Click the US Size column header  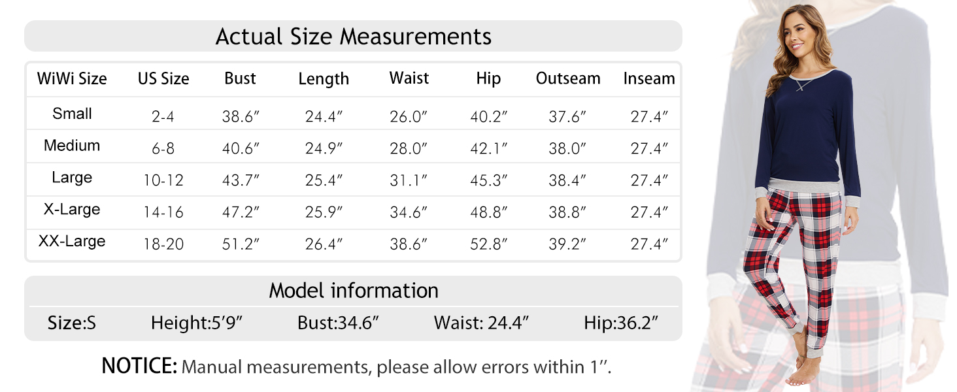click(x=163, y=79)
